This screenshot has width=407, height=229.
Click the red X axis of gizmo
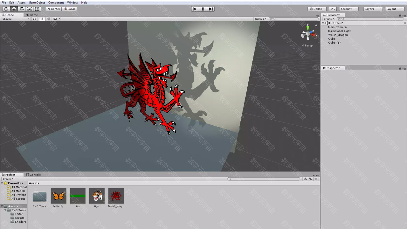point(314,35)
